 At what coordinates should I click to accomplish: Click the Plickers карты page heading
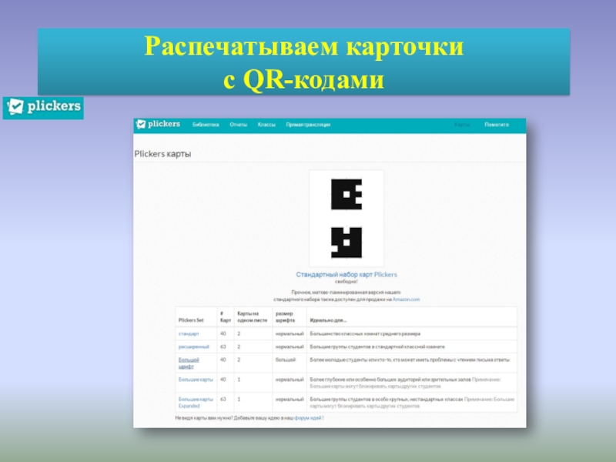[162, 154]
